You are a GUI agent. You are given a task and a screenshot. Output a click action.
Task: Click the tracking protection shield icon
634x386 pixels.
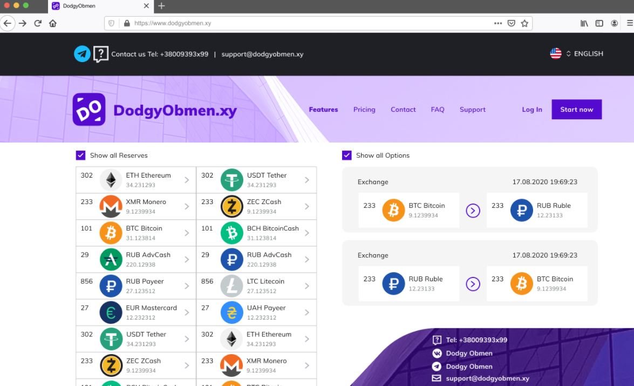pyautogui.click(x=112, y=23)
